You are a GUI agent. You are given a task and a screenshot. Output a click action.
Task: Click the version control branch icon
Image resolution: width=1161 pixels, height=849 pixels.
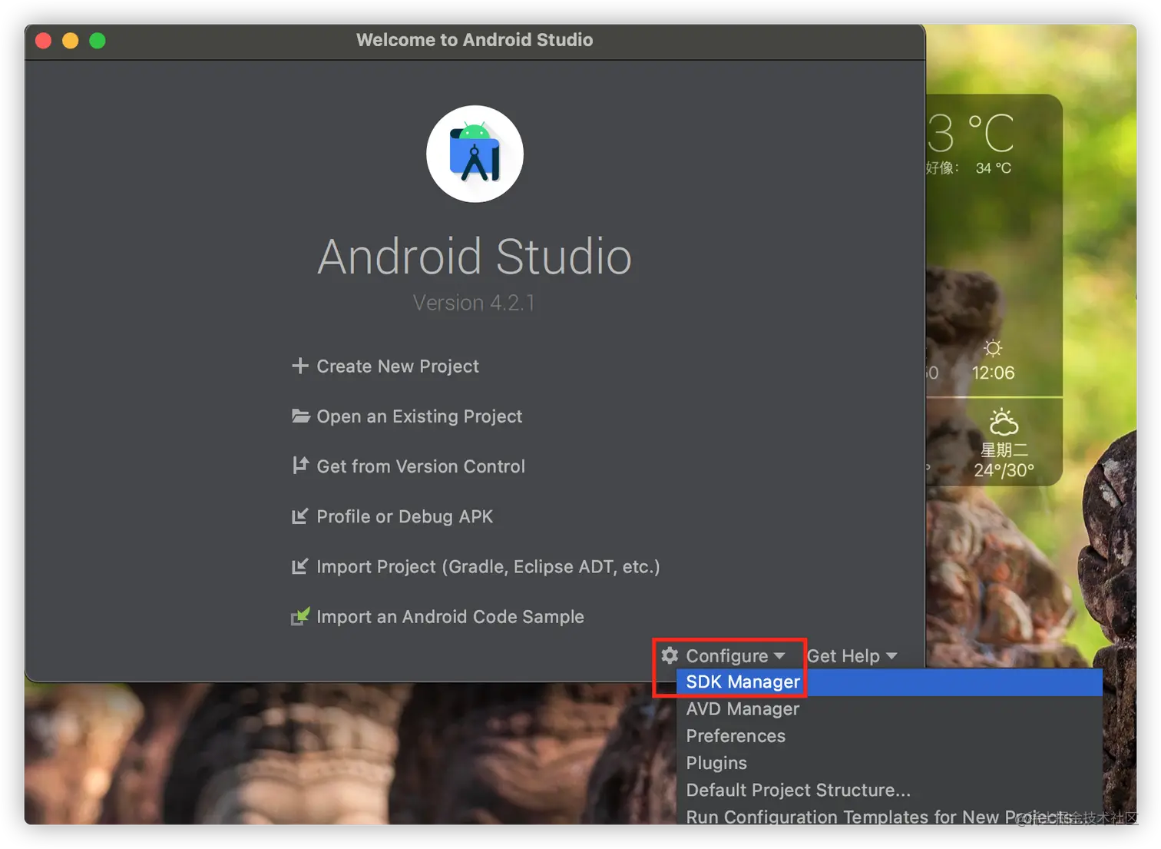click(x=299, y=466)
